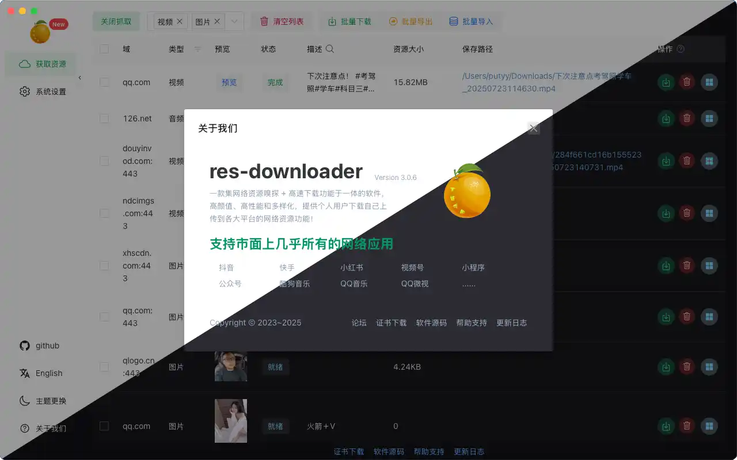This screenshot has height=460, width=737.
Task: Delete the 126.net audio entry with trash icon
Action: [687, 118]
